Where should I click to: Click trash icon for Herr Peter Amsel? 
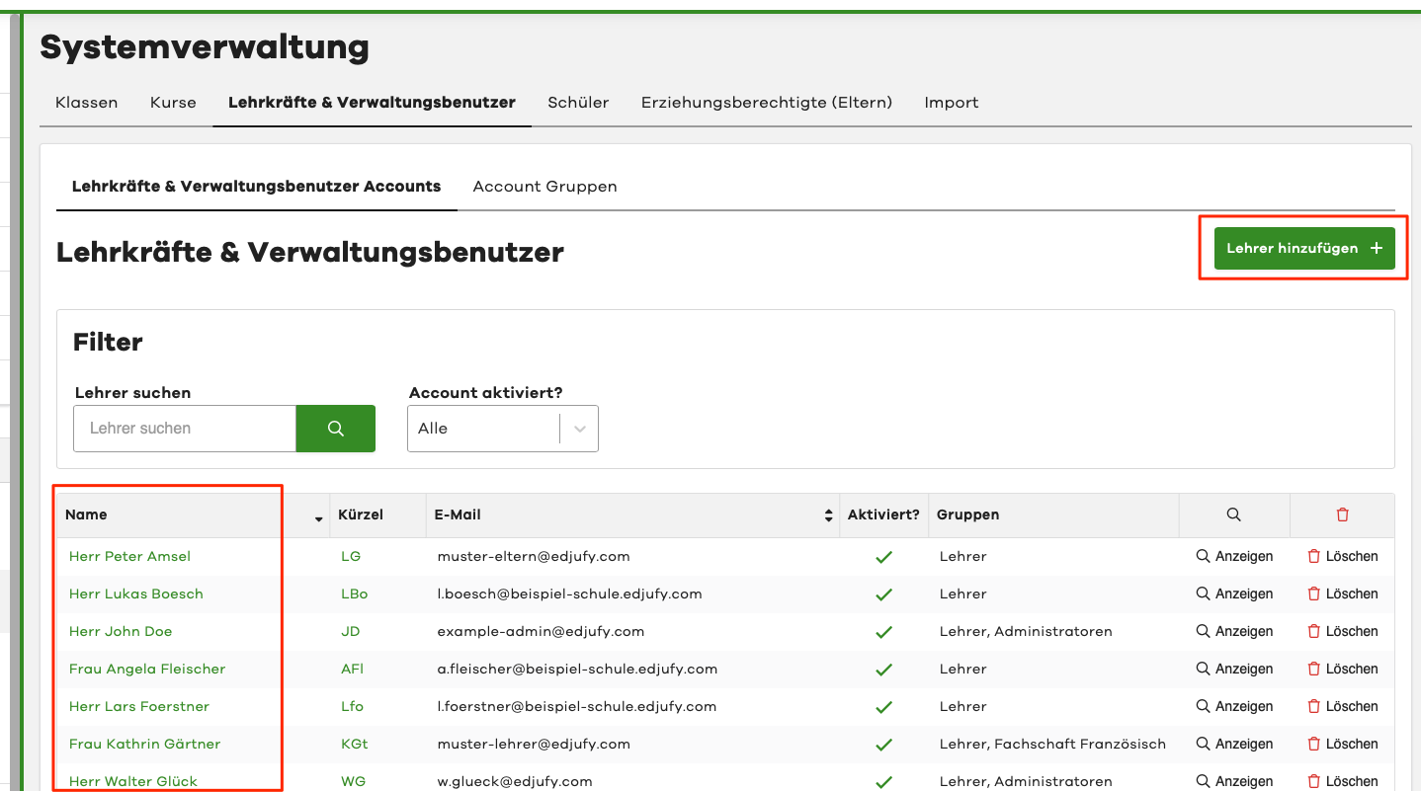[x=1314, y=557]
